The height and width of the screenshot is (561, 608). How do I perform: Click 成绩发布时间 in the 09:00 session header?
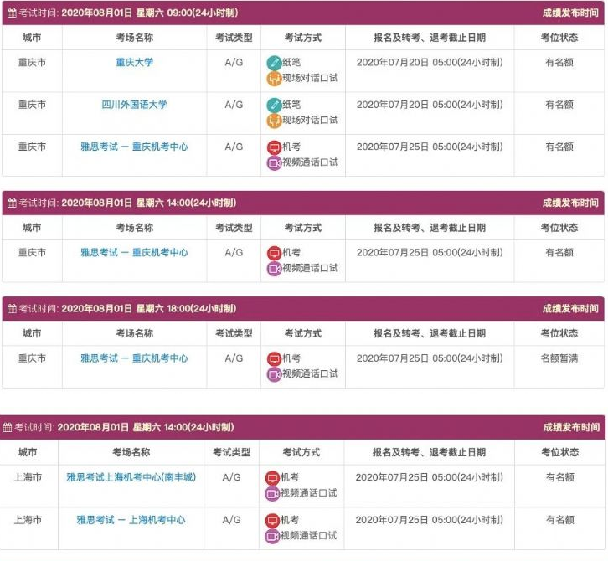[x=570, y=13]
